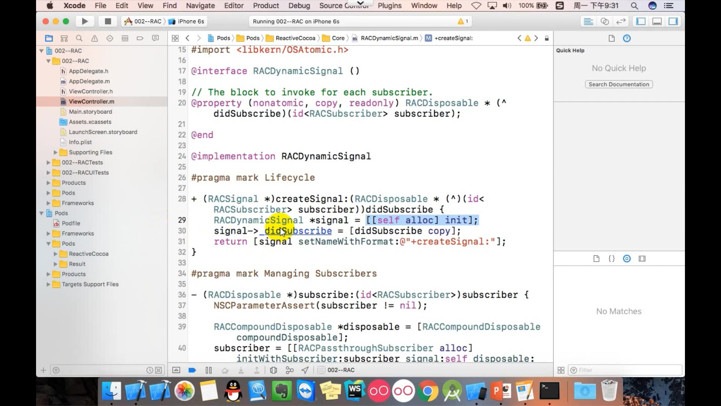Screen dimensions: 721x406
Task: Expand the ReactiveCocoa folder in Pods
Action: coord(56,254)
